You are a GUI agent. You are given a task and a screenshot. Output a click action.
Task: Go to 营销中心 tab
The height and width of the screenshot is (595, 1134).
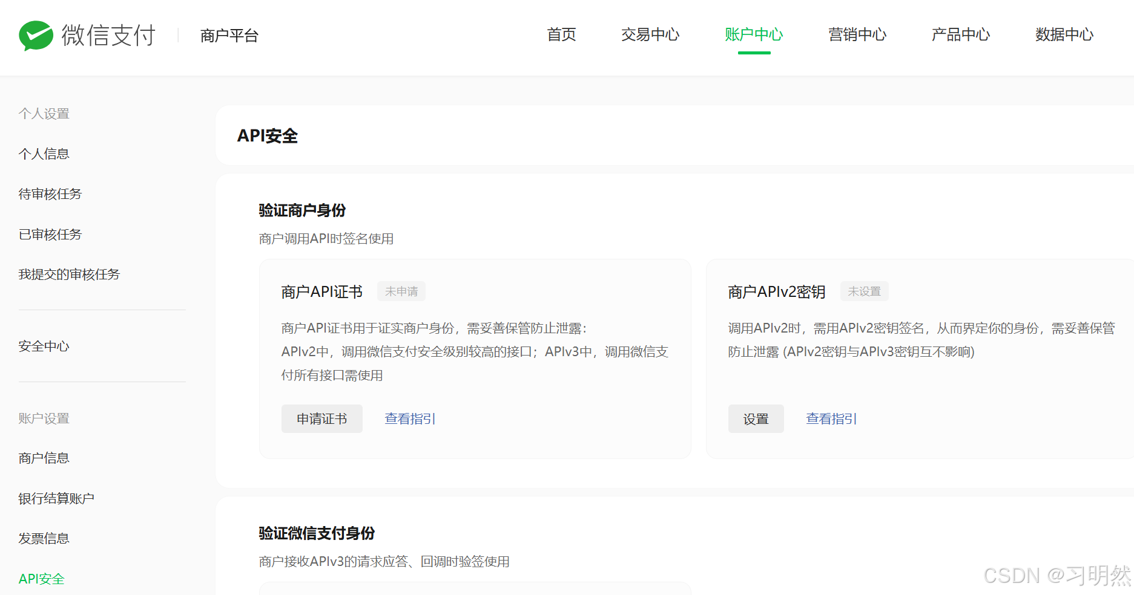pyautogui.click(x=857, y=34)
